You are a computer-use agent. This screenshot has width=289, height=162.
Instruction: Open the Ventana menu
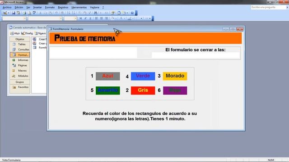coord(94,7)
